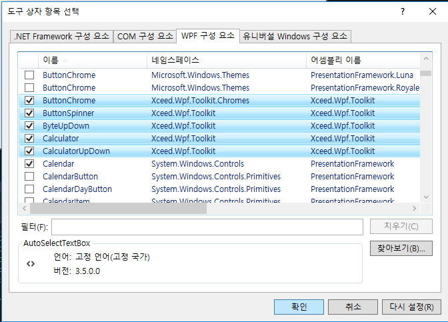Viewport: 448px width, 322px height.
Task: Select the ByteUpDown row name
Action: [x=66, y=126]
